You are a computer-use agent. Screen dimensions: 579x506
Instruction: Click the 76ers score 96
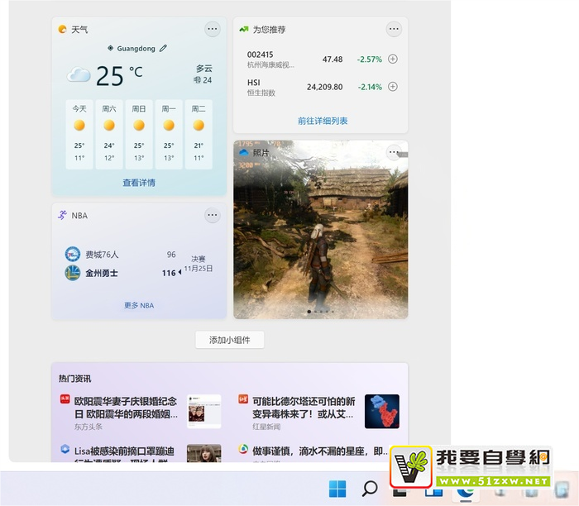[x=171, y=255]
